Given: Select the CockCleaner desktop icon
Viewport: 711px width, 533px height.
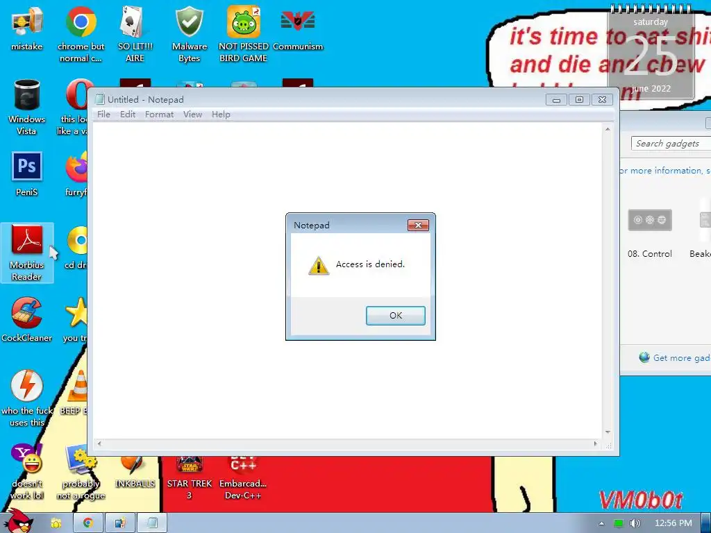Looking at the screenshot, I should click(x=27, y=320).
